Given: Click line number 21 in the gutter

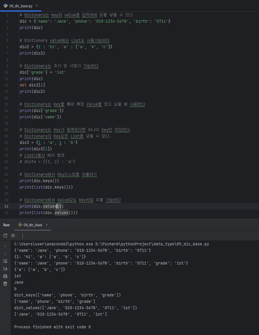Looking at the screenshot, I should click(6, 142).
